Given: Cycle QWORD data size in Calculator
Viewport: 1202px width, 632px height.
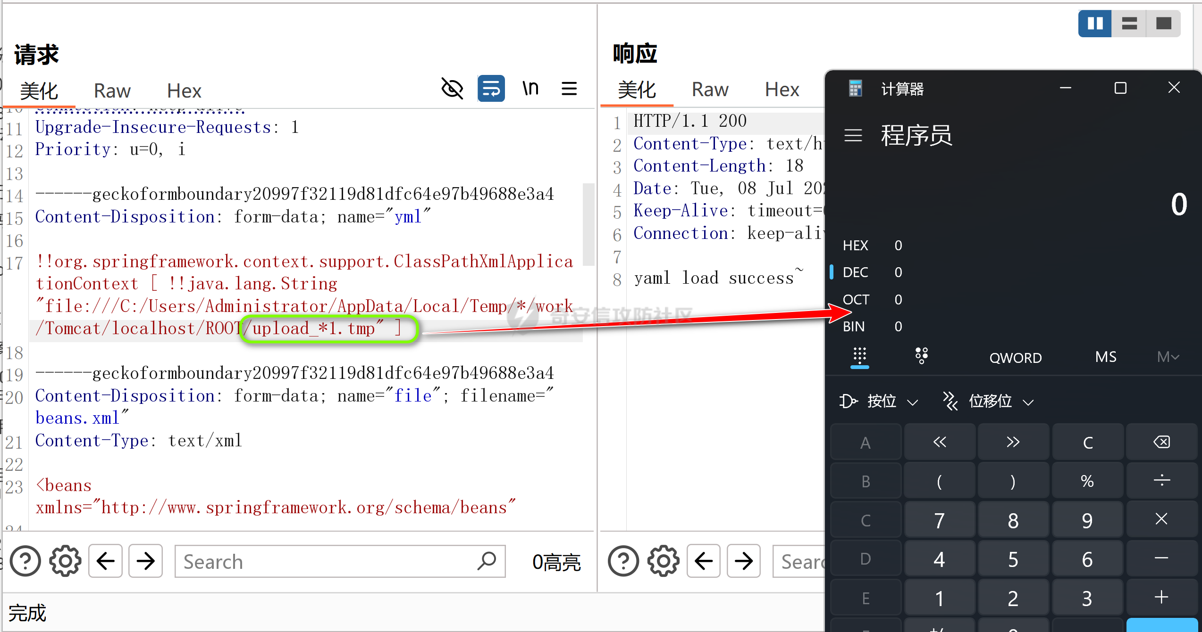Looking at the screenshot, I should (1016, 358).
